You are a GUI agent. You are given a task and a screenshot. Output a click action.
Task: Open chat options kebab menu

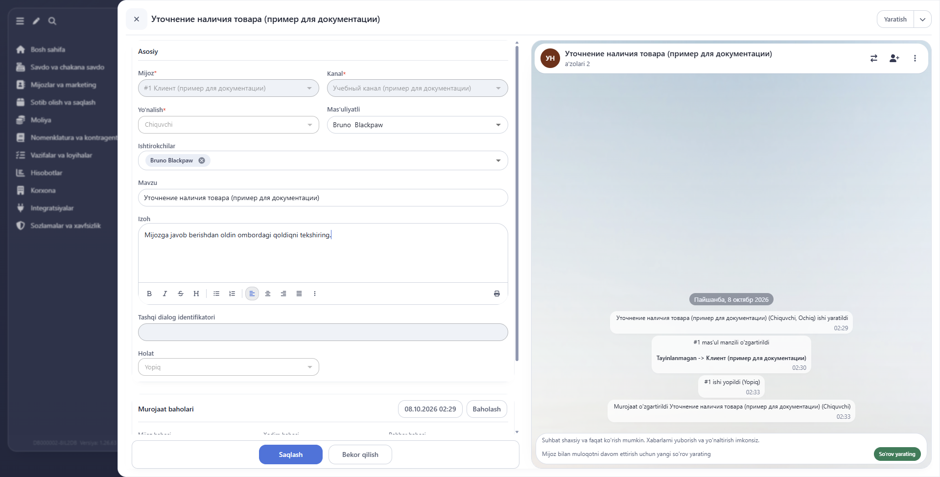point(915,58)
